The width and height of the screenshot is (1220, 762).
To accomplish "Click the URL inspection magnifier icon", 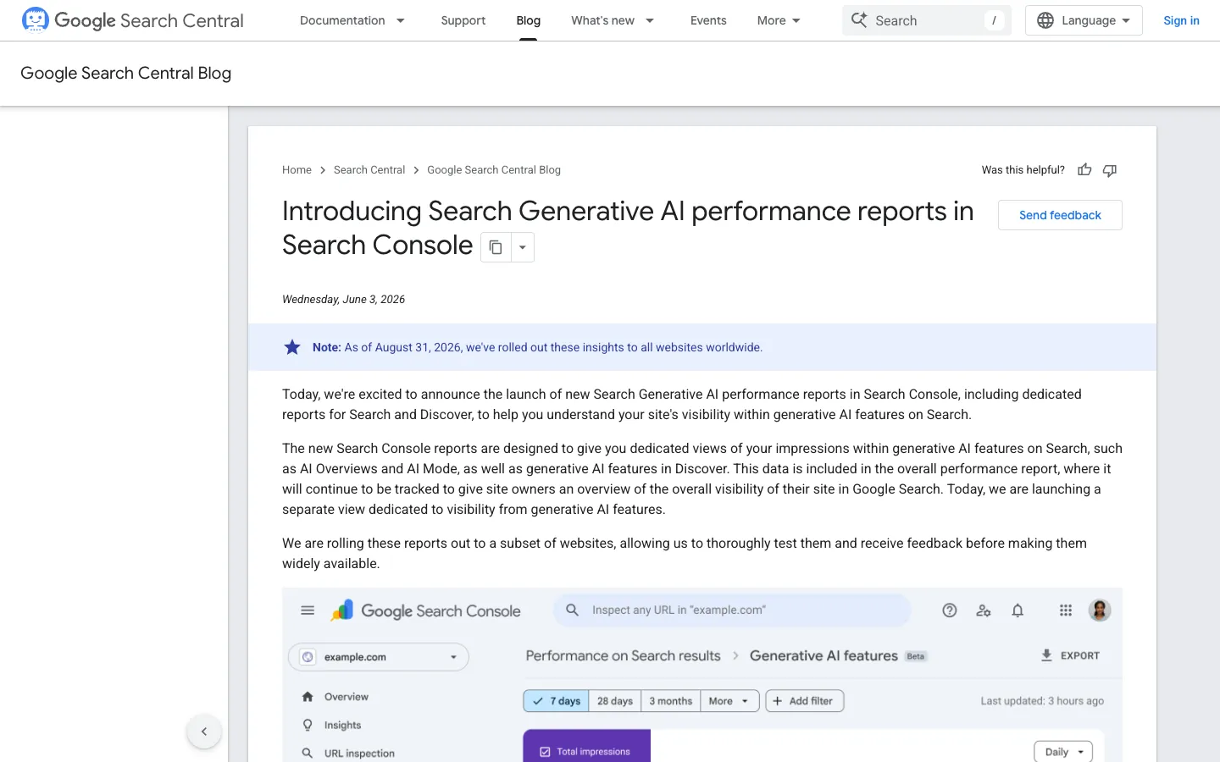I will 308,753.
